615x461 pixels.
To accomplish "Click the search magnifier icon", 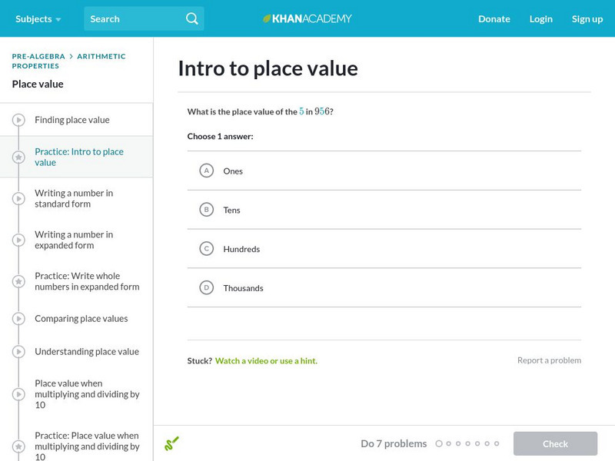I will [191, 18].
